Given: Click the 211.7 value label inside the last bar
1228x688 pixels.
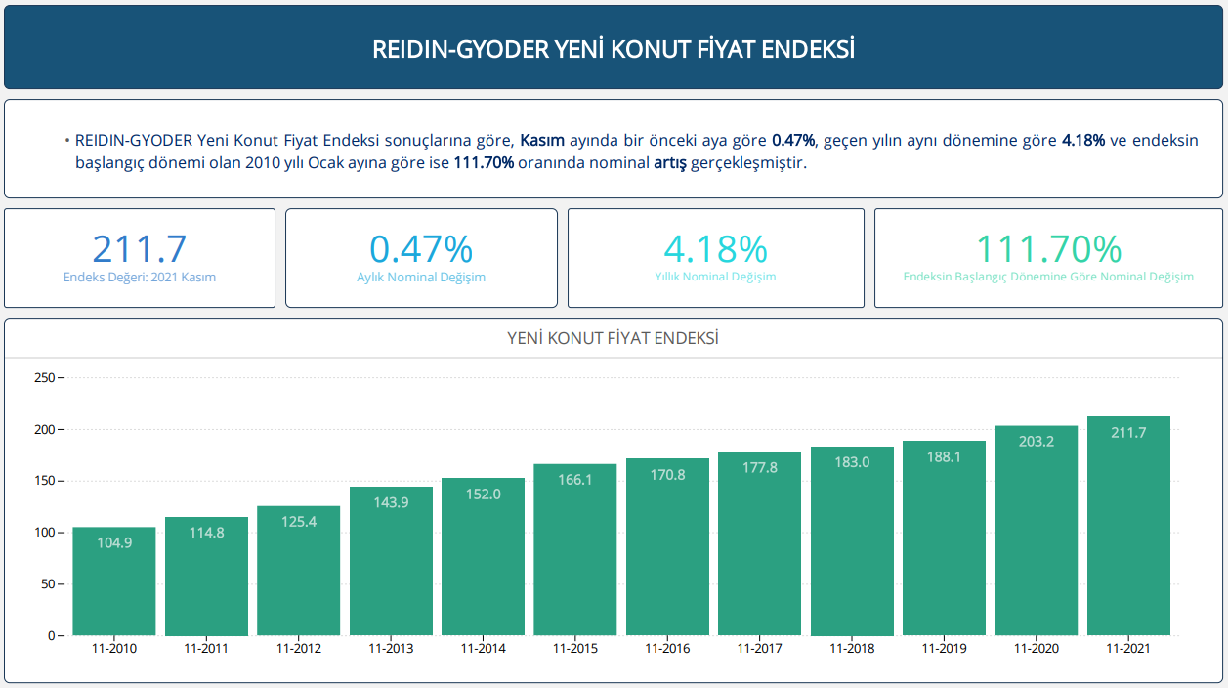Looking at the screenshot, I should click(1128, 432).
